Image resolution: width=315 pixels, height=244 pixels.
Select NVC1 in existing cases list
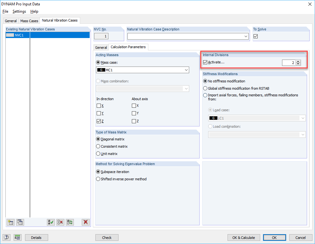pos(48,35)
